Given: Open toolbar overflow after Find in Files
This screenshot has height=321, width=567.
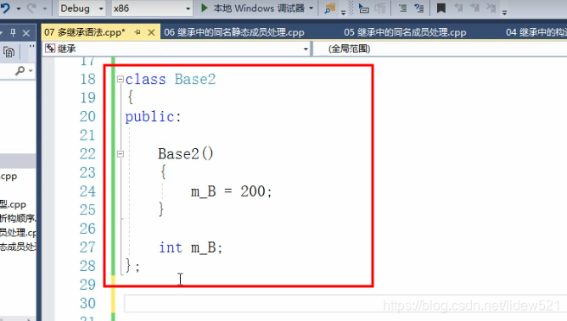Looking at the screenshot, I should pos(343,12).
